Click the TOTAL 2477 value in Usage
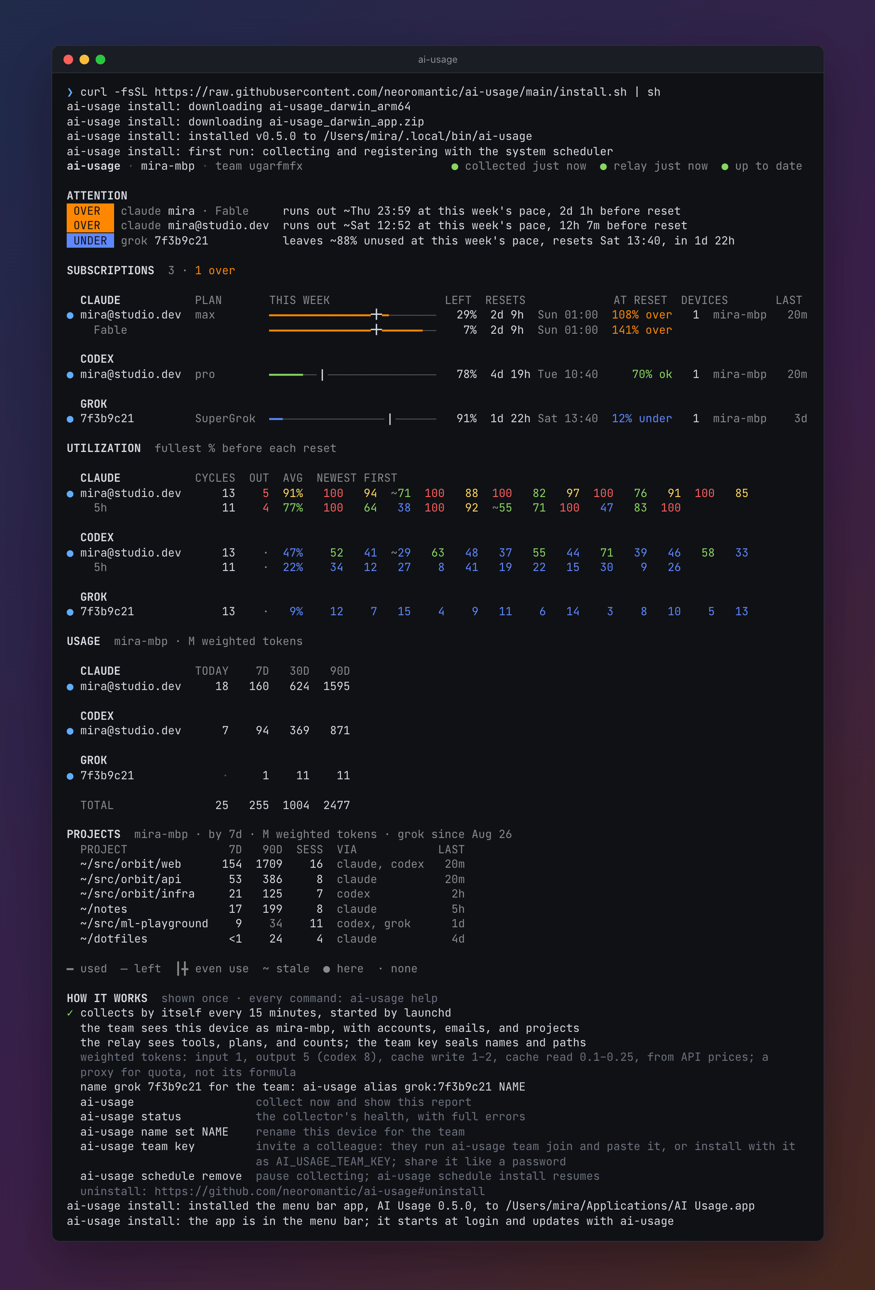 (337, 805)
